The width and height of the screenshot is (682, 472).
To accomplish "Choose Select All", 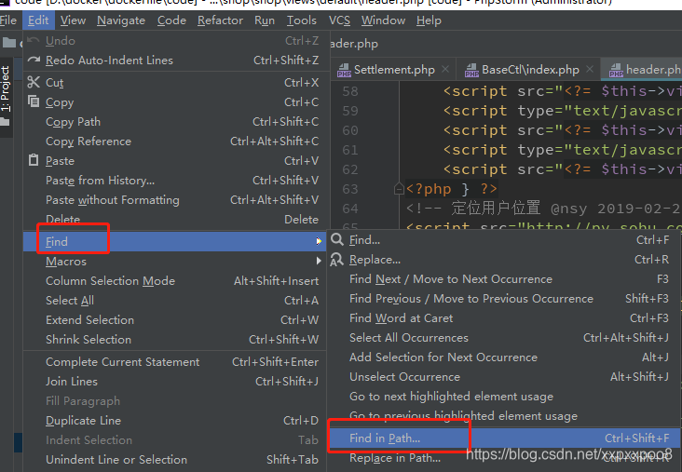I will pyautogui.click(x=174, y=301).
